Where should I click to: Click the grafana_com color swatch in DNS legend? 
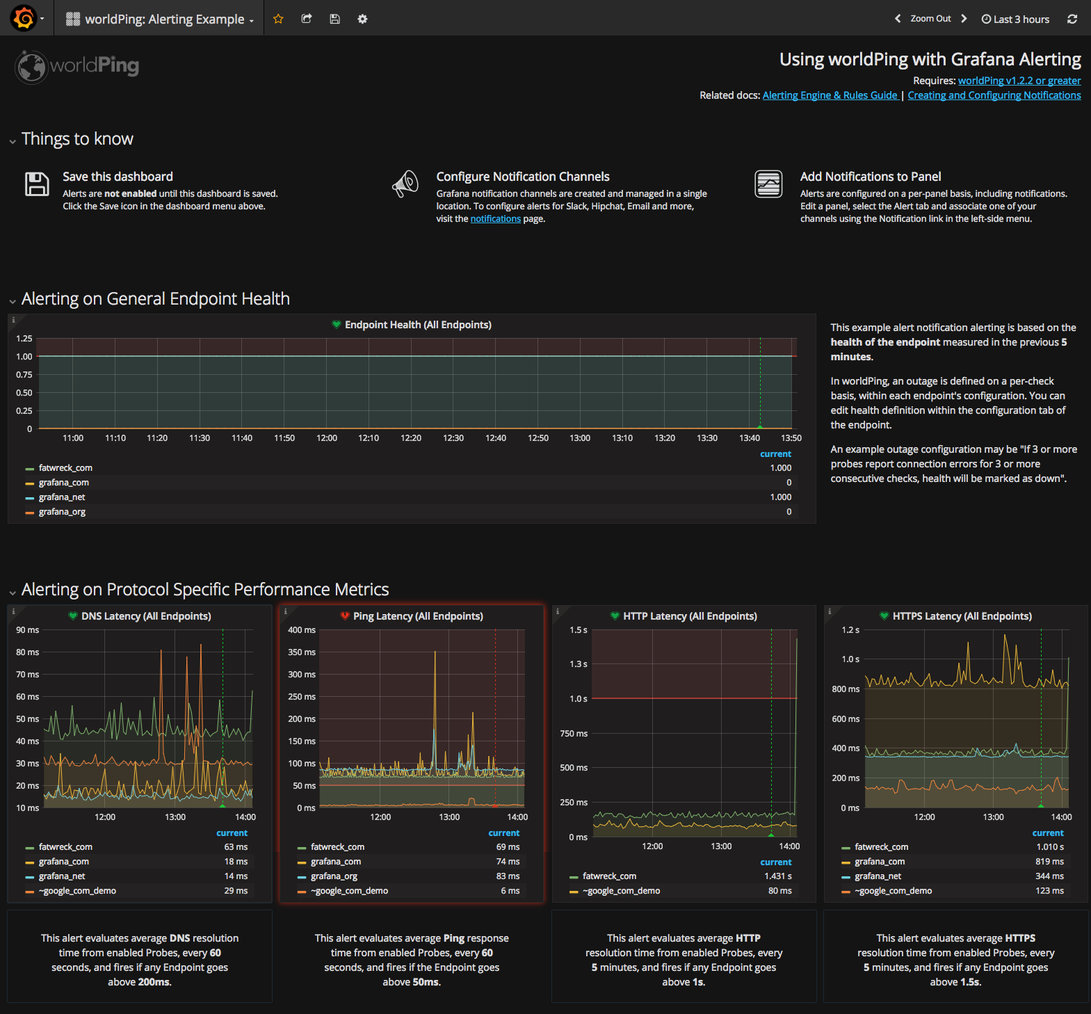30,862
